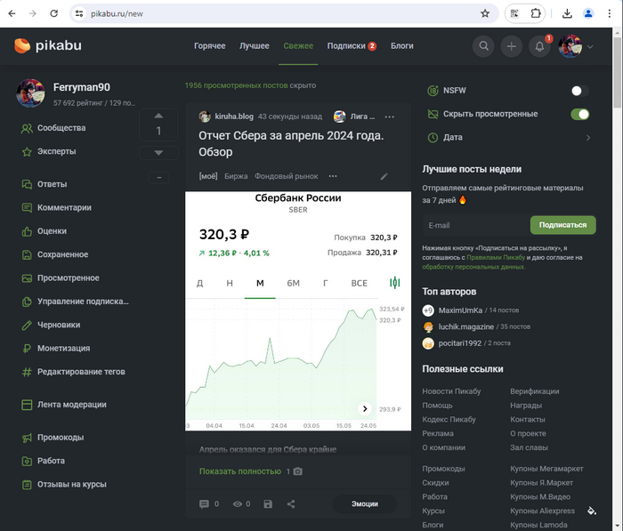
Task: Click the E-mail input field
Action: pyautogui.click(x=474, y=225)
